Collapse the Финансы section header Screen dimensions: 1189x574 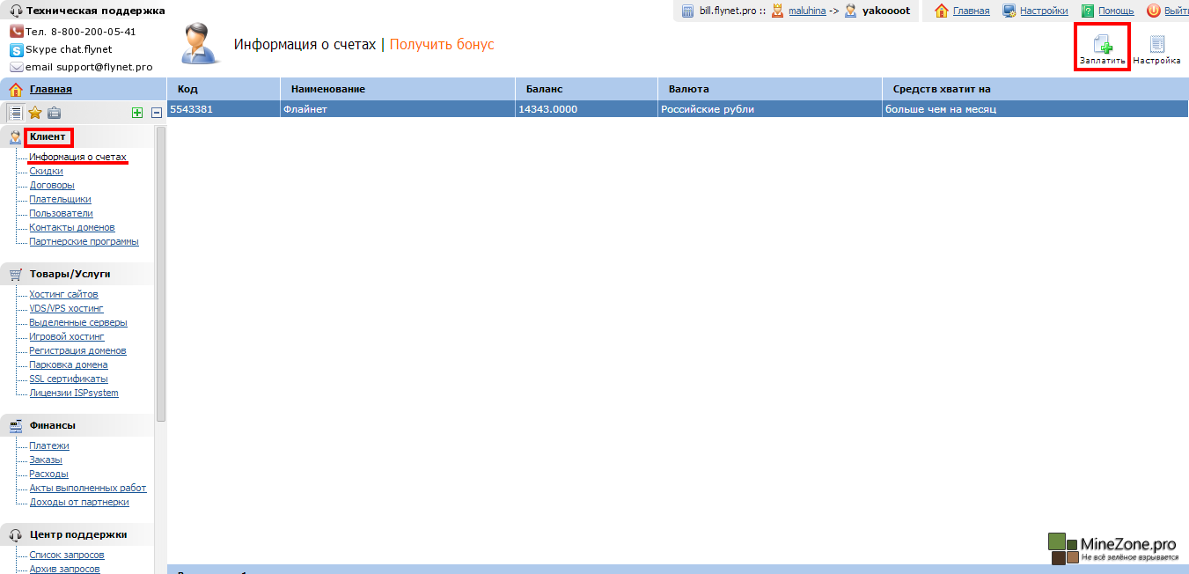[52, 425]
